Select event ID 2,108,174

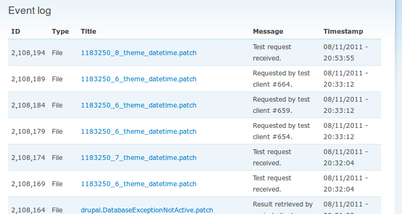tap(28, 157)
